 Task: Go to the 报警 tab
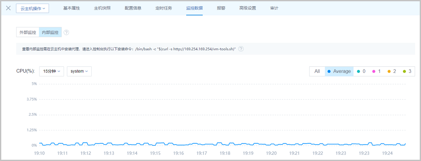(x=221, y=8)
